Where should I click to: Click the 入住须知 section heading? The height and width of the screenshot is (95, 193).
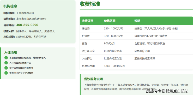(x=11, y=52)
